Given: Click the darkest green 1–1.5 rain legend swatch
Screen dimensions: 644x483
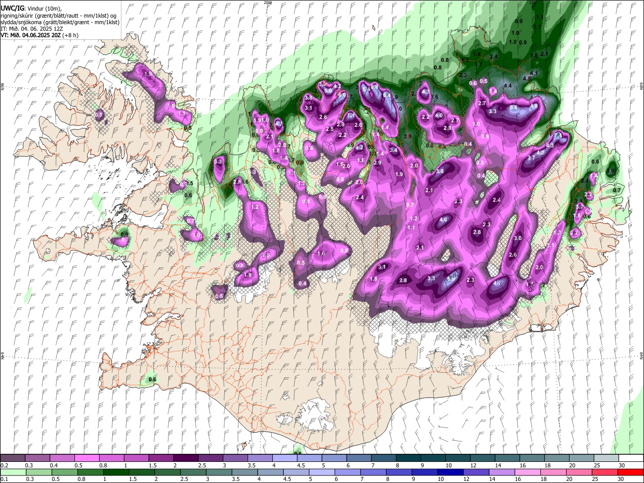Looking at the screenshot, I should [116, 472].
